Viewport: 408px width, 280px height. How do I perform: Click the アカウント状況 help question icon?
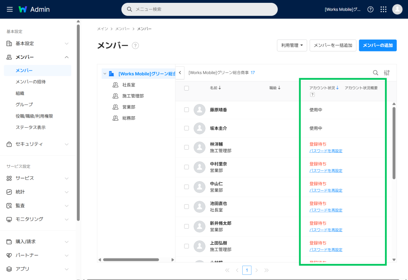pos(312,95)
